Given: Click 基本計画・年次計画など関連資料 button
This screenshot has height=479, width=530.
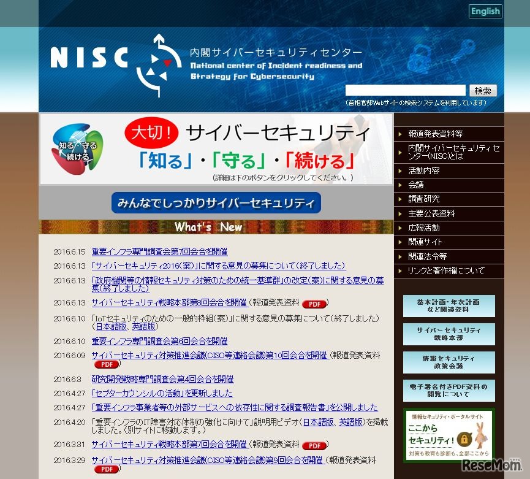Looking at the screenshot, I should coord(449,306).
